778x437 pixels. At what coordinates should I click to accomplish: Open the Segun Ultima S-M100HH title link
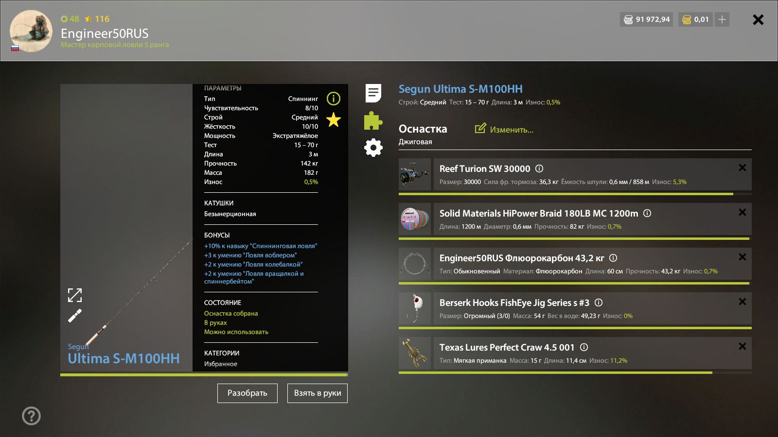point(460,89)
